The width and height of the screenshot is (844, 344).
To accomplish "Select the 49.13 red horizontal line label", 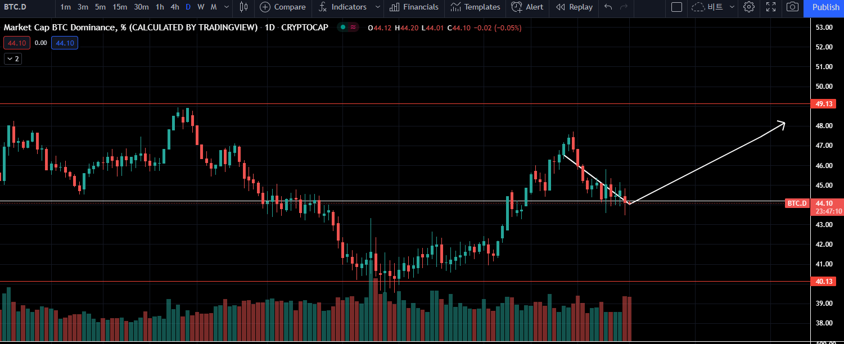I will (x=825, y=104).
